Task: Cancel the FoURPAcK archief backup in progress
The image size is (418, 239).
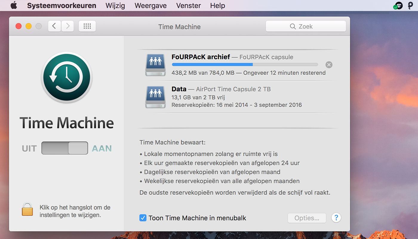Action: [x=329, y=65]
